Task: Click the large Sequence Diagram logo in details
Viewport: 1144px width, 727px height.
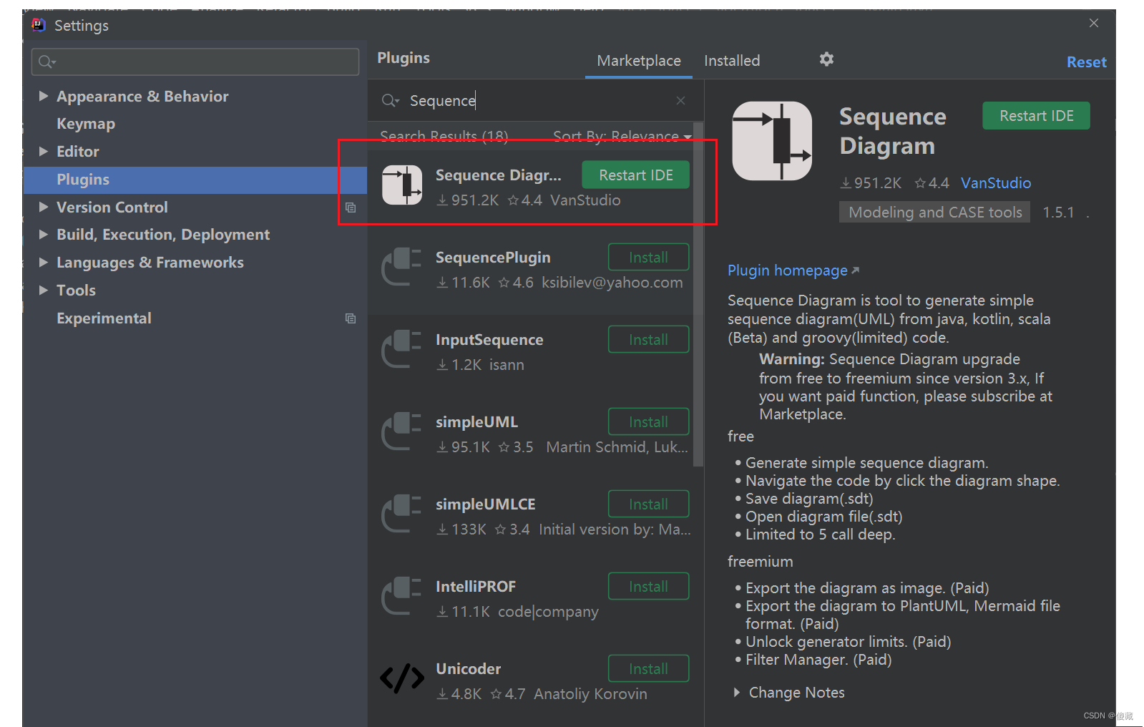Action: point(772,141)
